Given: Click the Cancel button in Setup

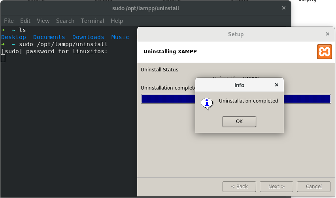Looking at the screenshot, I should pos(314,187).
